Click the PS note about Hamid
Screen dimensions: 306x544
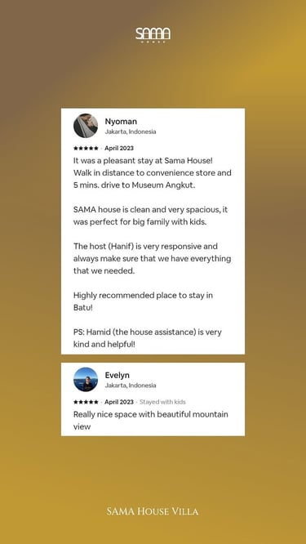click(148, 338)
